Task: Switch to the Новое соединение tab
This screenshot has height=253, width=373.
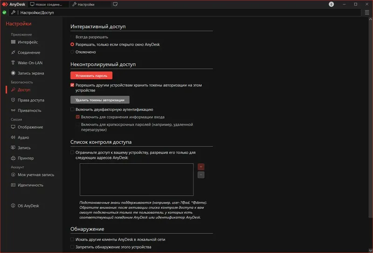Action: coord(48,4)
